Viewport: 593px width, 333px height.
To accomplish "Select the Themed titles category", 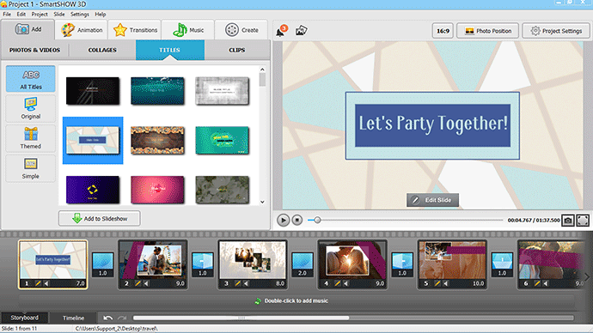I will pyautogui.click(x=31, y=138).
